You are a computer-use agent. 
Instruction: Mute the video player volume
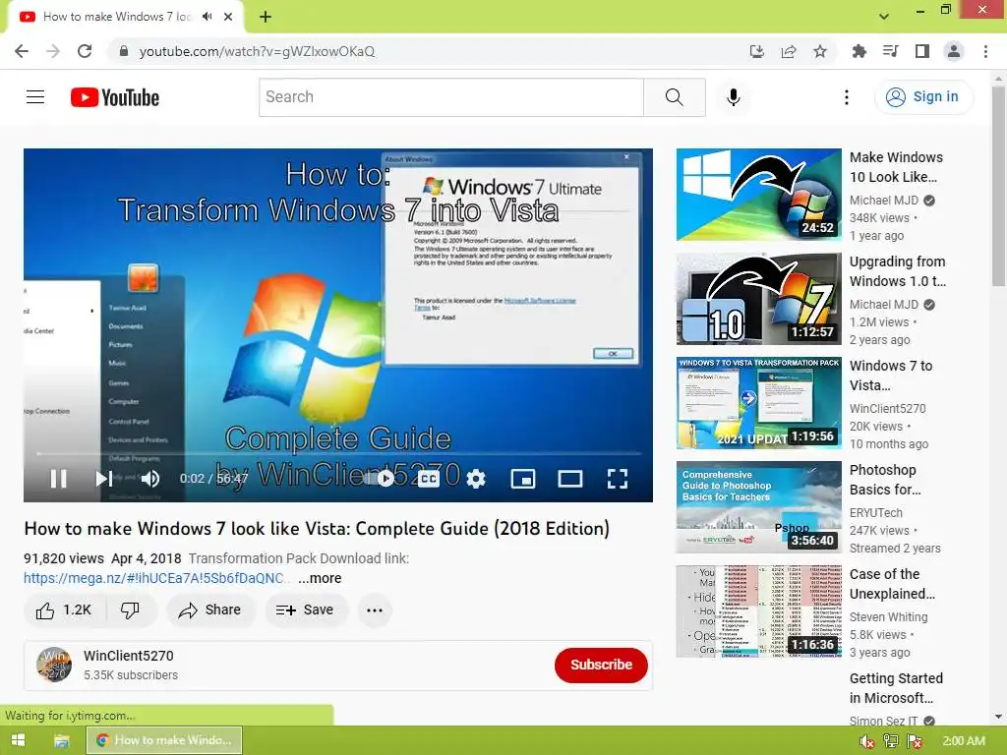[x=150, y=479]
